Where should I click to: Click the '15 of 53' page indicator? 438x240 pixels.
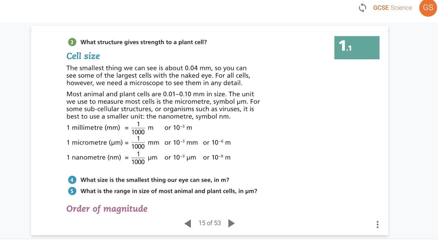tap(210, 223)
